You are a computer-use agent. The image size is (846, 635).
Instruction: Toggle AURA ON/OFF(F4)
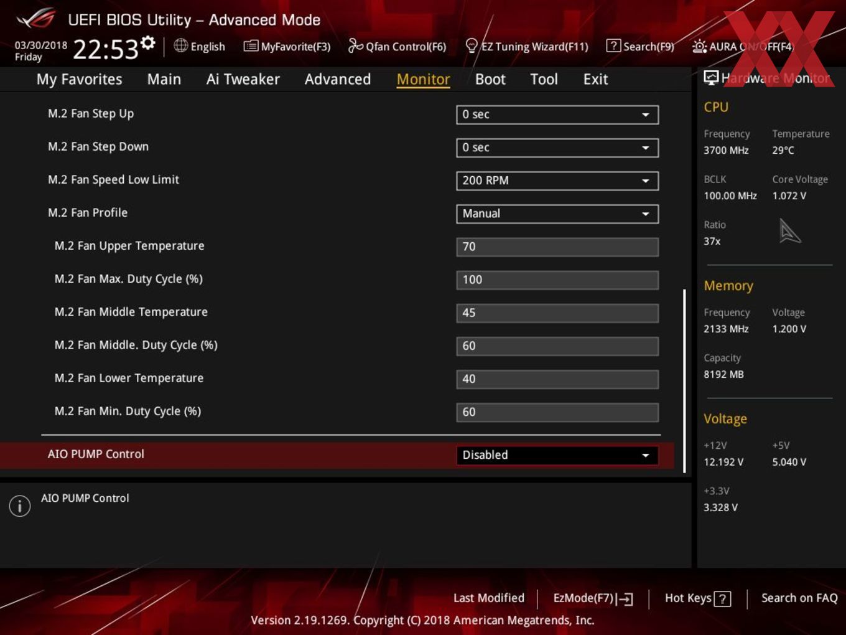[x=743, y=47]
